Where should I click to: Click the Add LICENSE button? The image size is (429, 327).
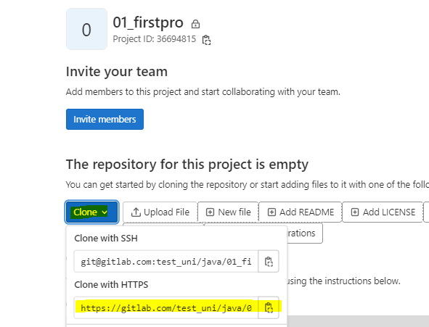click(383, 212)
